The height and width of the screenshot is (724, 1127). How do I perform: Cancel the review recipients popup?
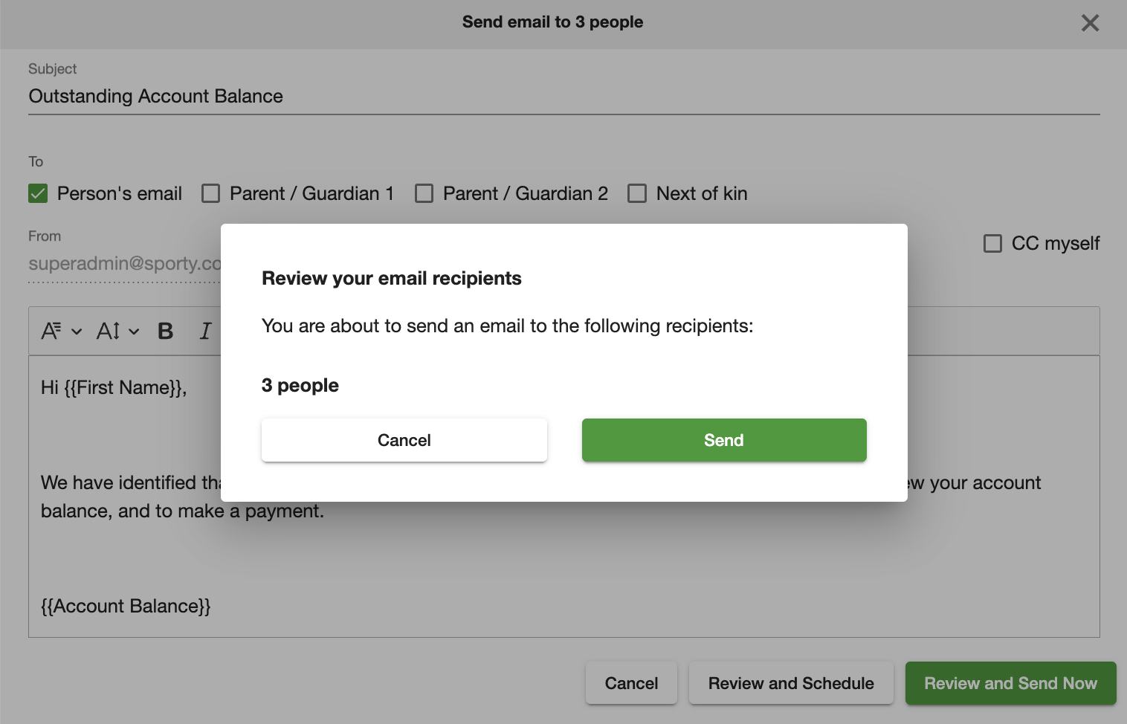coord(404,440)
